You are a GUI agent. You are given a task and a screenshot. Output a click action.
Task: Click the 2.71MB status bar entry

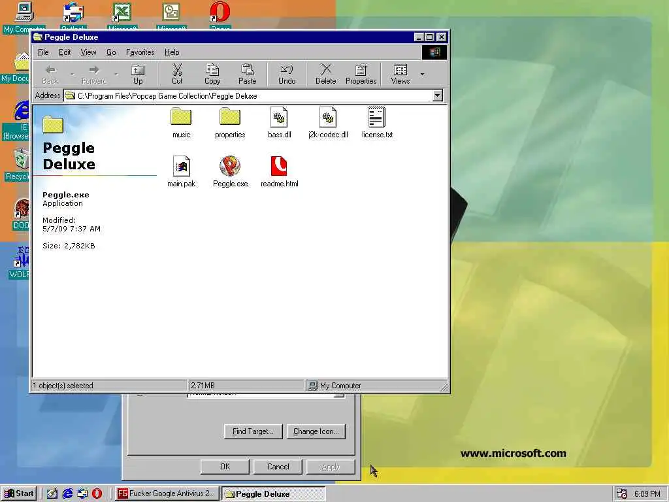(203, 386)
